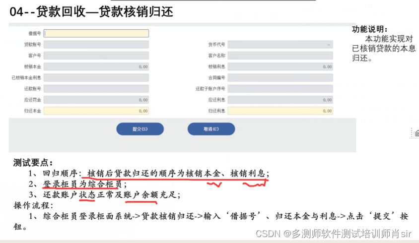
Task: Click the 借据号 input field
Action: click(x=96, y=33)
